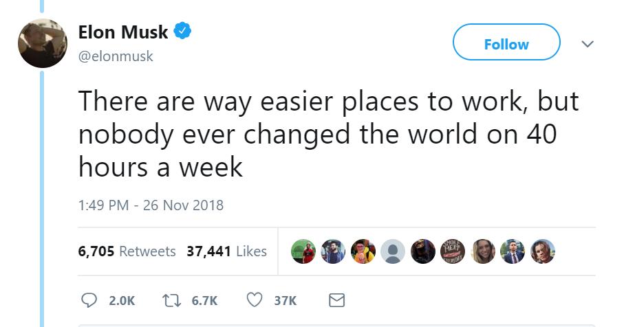Viewport: 635px width, 327px height.
Task: Open Elon Musk's profile picture
Action: (x=42, y=44)
